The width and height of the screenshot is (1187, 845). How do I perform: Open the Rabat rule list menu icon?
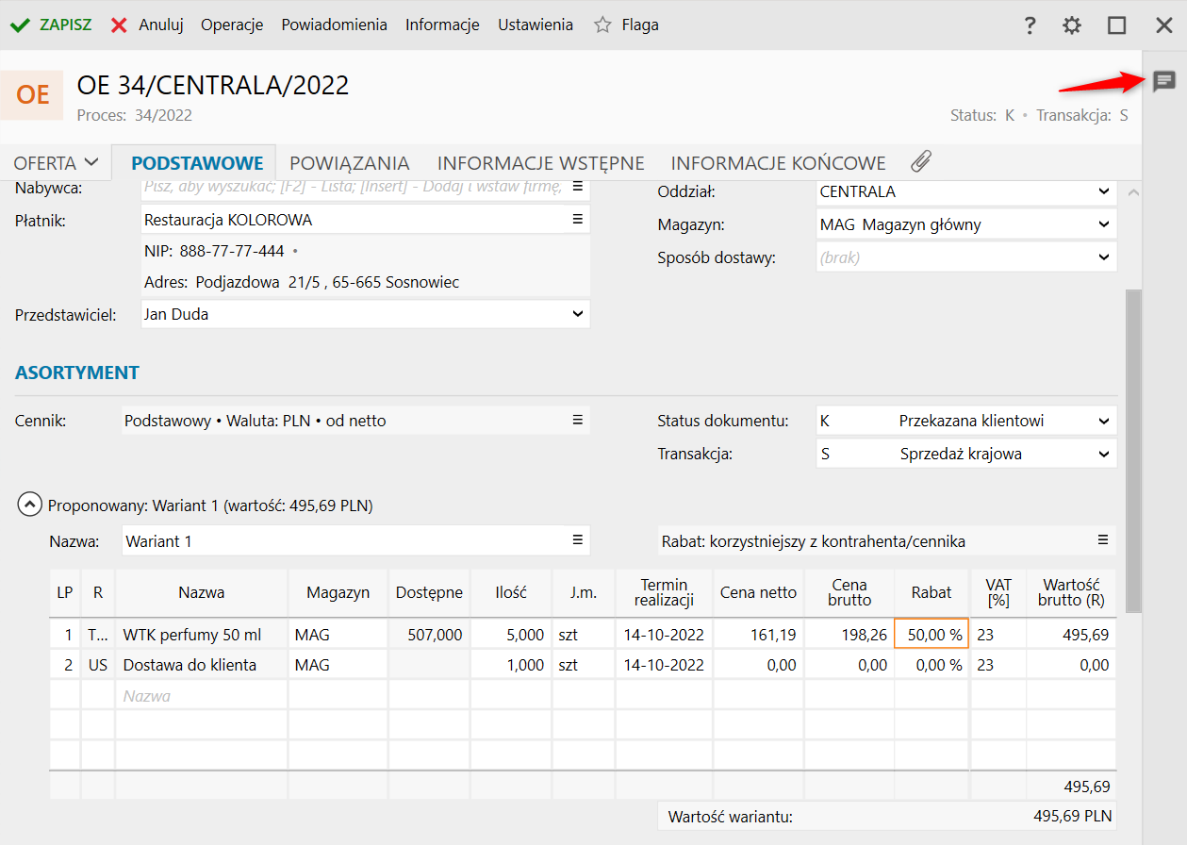pyautogui.click(x=1102, y=540)
